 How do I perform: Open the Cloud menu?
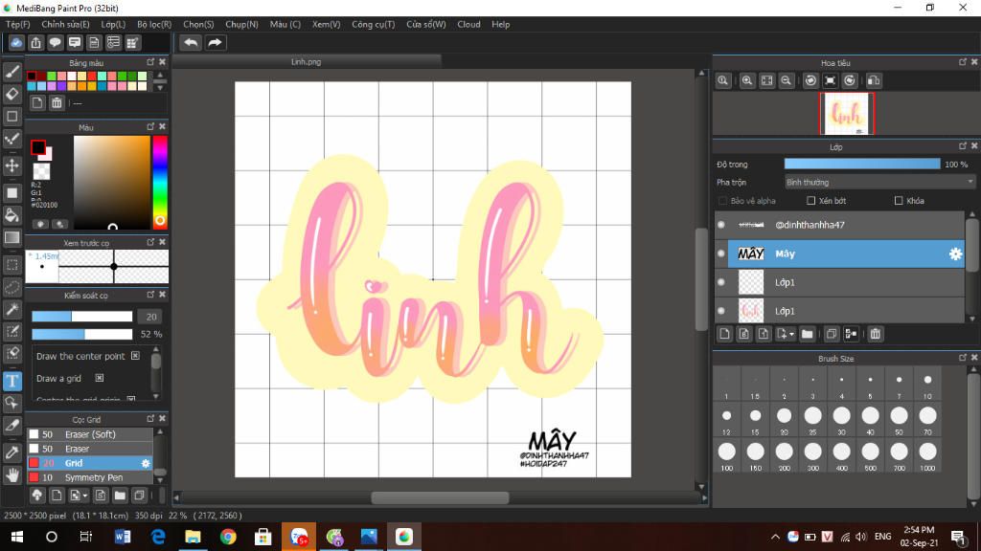[468, 24]
